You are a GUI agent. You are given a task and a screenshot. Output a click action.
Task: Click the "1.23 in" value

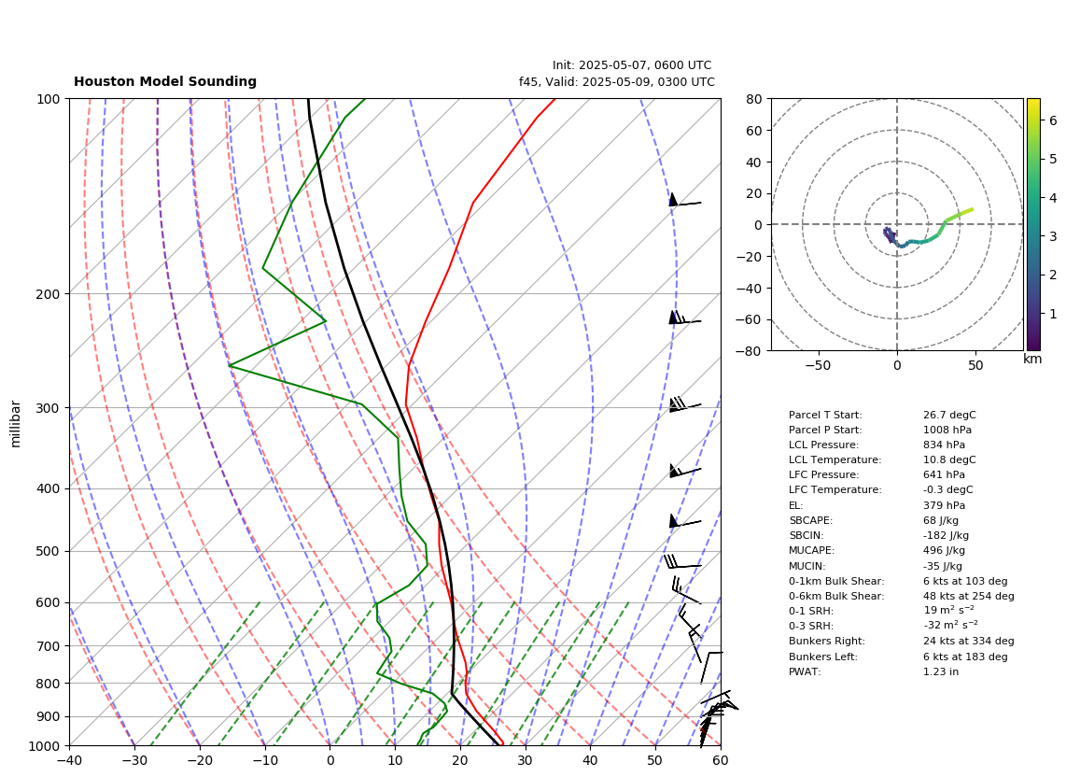pyautogui.click(x=940, y=671)
